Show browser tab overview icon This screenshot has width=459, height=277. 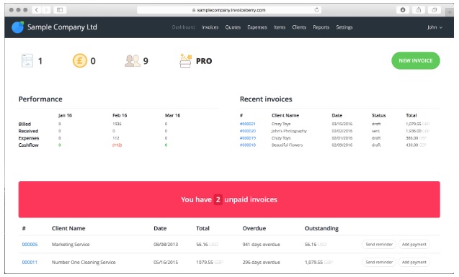[x=435, y=10]
